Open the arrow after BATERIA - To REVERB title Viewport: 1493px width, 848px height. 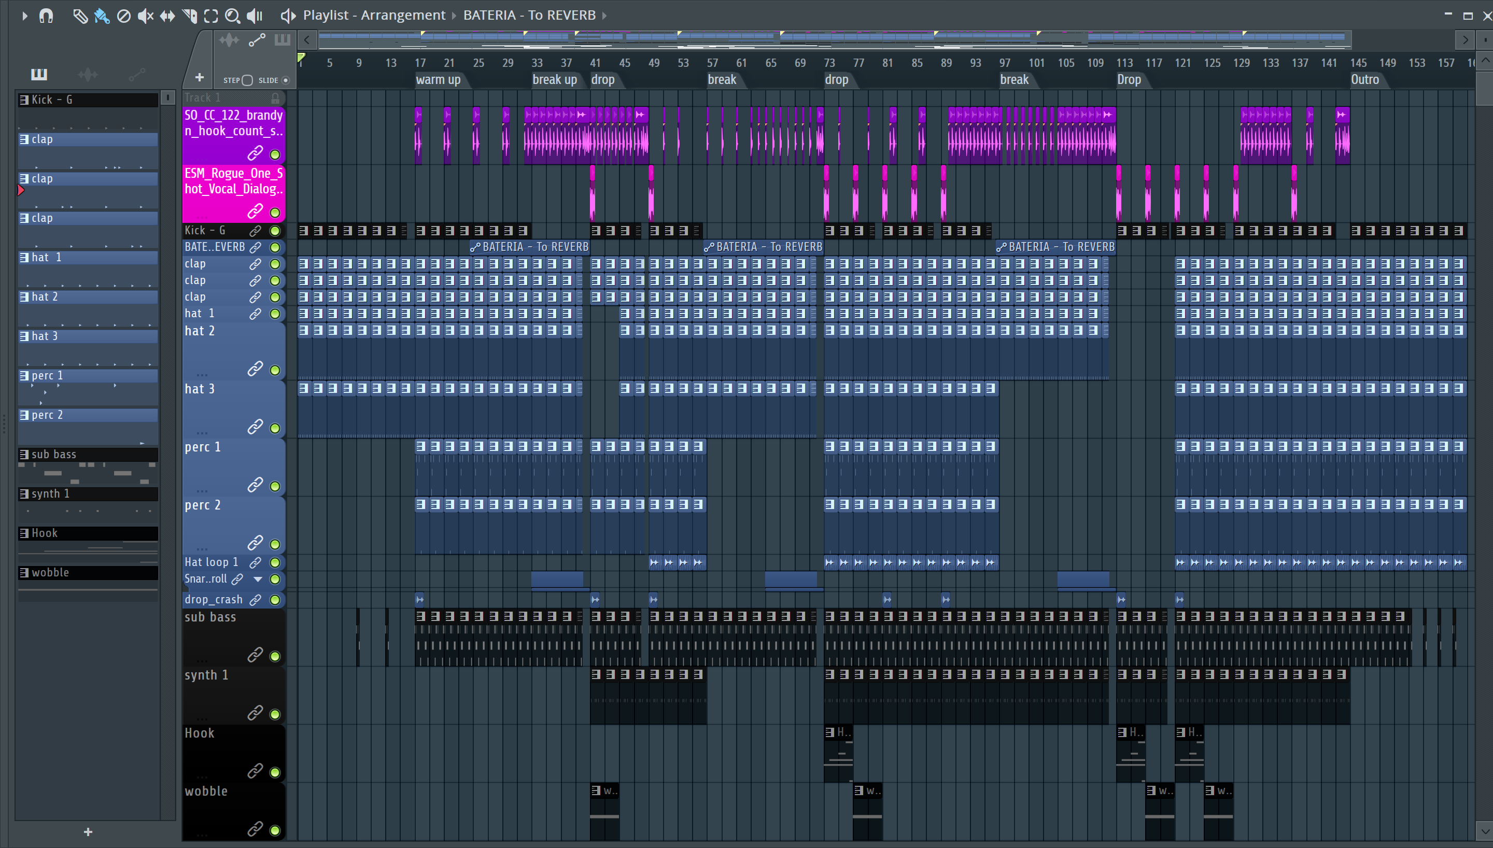[604, 16]
